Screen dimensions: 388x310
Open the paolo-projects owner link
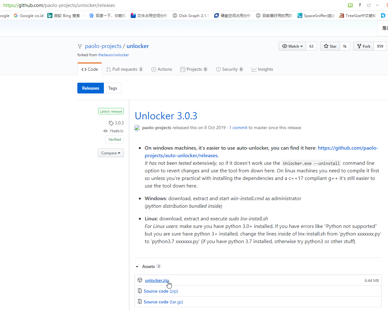(x=103, y=46)
